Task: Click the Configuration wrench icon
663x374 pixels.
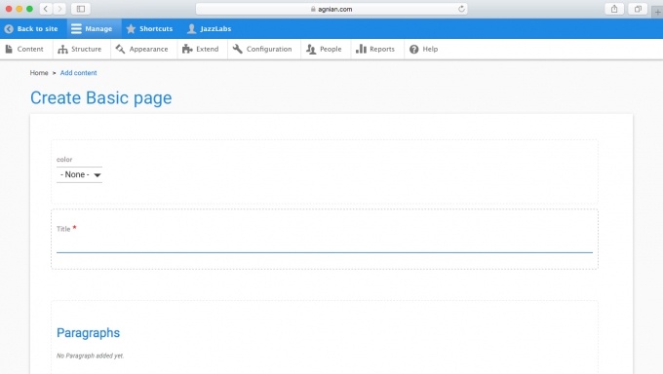Action: 238,49
